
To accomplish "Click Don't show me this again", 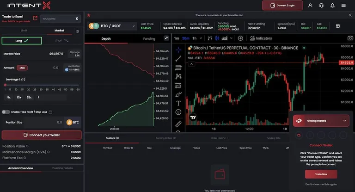I will click(x=321, y=184).
